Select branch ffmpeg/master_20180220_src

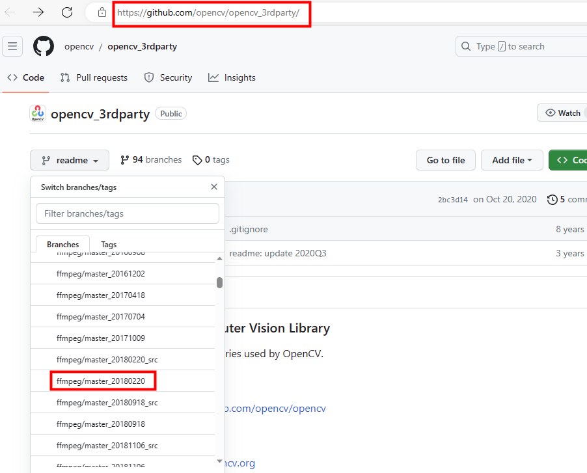[122, 360]
